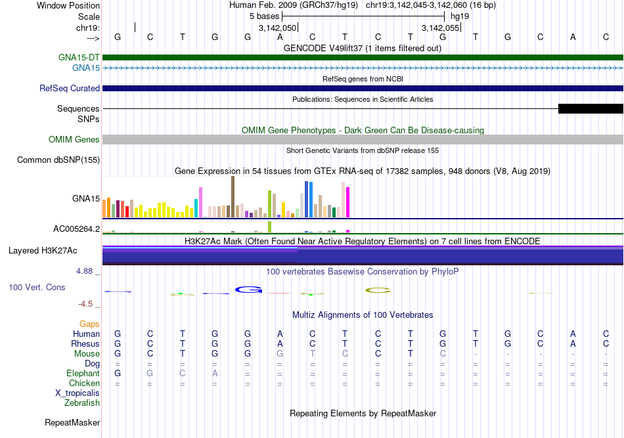Click the large blue G in PhyloP track
This screenshot has height=438, width=624.
point(249,290)
